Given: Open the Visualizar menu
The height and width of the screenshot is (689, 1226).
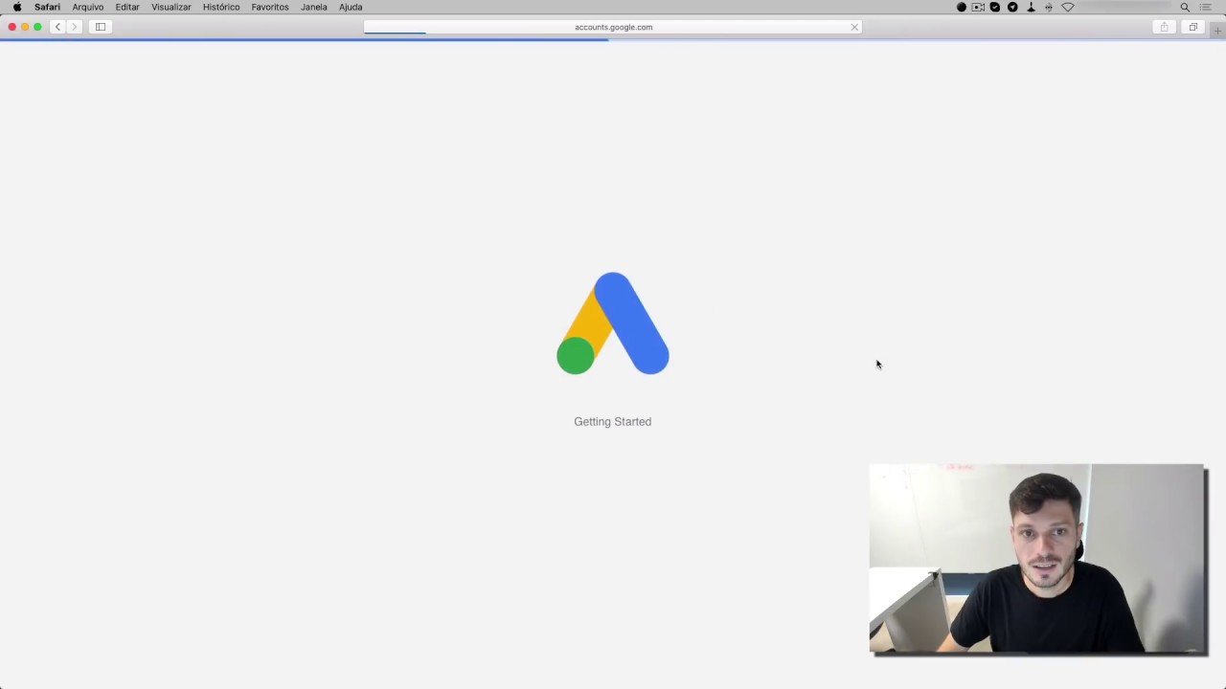Looking at the screenshot, I should [171, 7].
